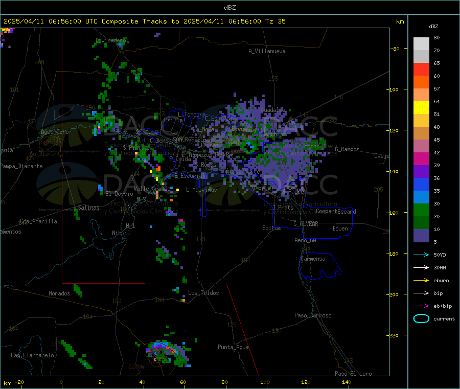This screenshot has height=389, width=460.
Task: Click the 'Lag.Llancanelo' map label
Action: pyautogui.click(x=32, y=355)
